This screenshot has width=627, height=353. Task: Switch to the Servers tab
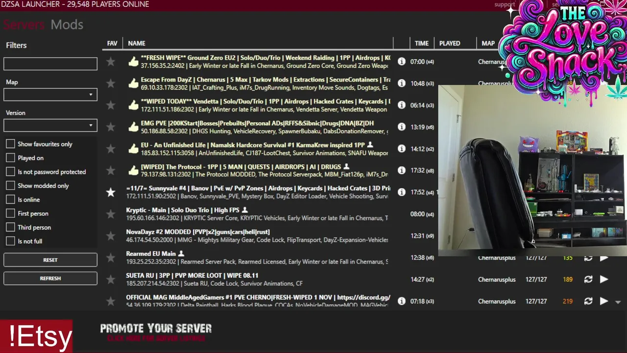coord(24,25)
